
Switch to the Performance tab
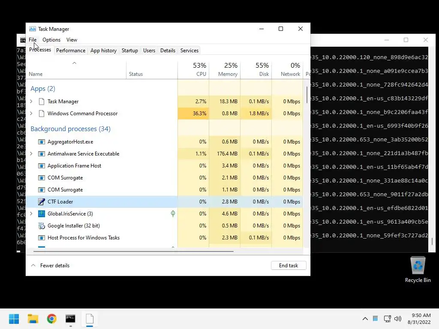[x=71, y=51]
